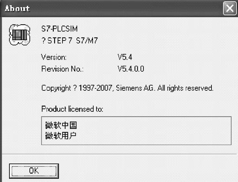Image resolution: width=238 pixels, height=182 pixels.
Task: Click the V5.4 version value
Action: [125, 57]
